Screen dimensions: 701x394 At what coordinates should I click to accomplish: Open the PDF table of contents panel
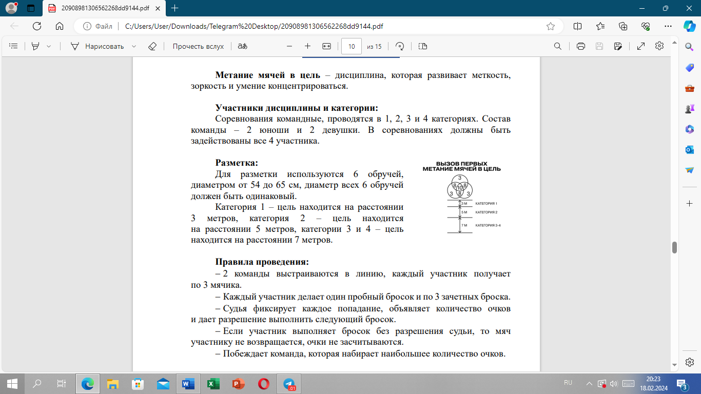tap(14, 46)
